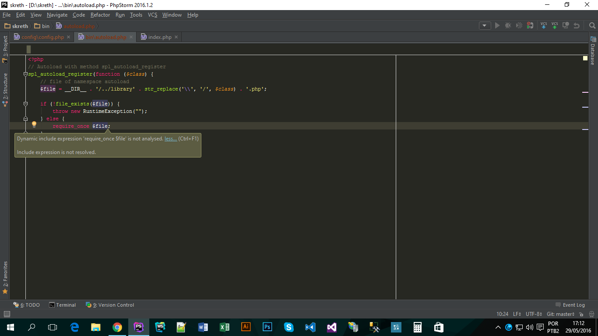This screenshot has height=336, width=598.
Task: Open Photoshop from the taskbar
Action: tap(267, 327)
